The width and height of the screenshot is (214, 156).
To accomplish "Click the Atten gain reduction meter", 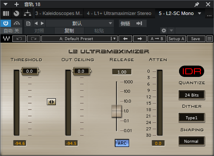I will (160, 103).
